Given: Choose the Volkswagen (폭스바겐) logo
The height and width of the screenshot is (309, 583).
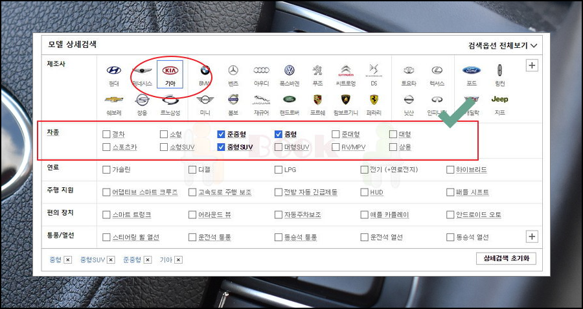Looking at the screenshot, I should pyautogui.click(x=290, y=70).
